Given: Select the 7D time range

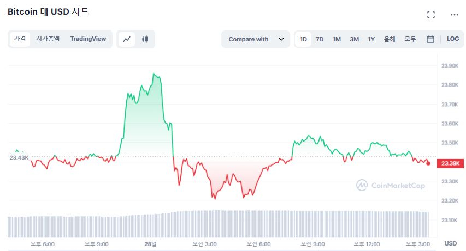Looking at the screenshot, I should (x=320, y=39).
